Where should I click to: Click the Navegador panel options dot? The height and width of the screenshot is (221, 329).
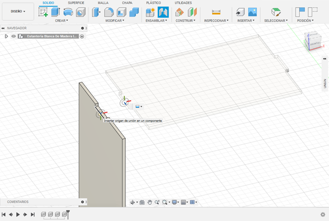tap(82, 28)
